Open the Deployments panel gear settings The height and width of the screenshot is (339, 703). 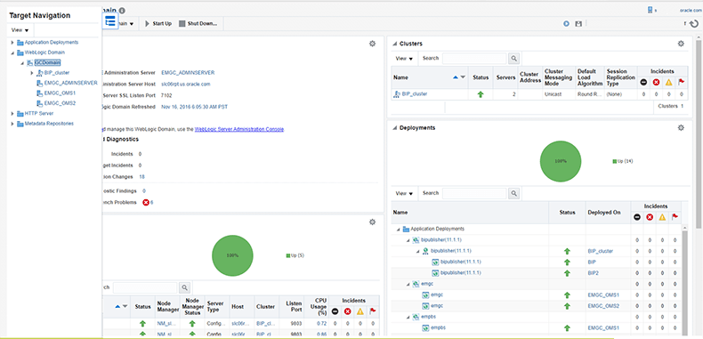pyautogui.click(x=681, y=128)
